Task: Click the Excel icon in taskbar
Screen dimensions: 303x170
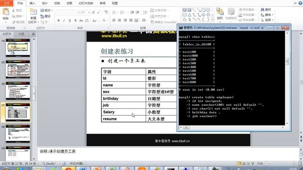Action: (x=112, y=169)
